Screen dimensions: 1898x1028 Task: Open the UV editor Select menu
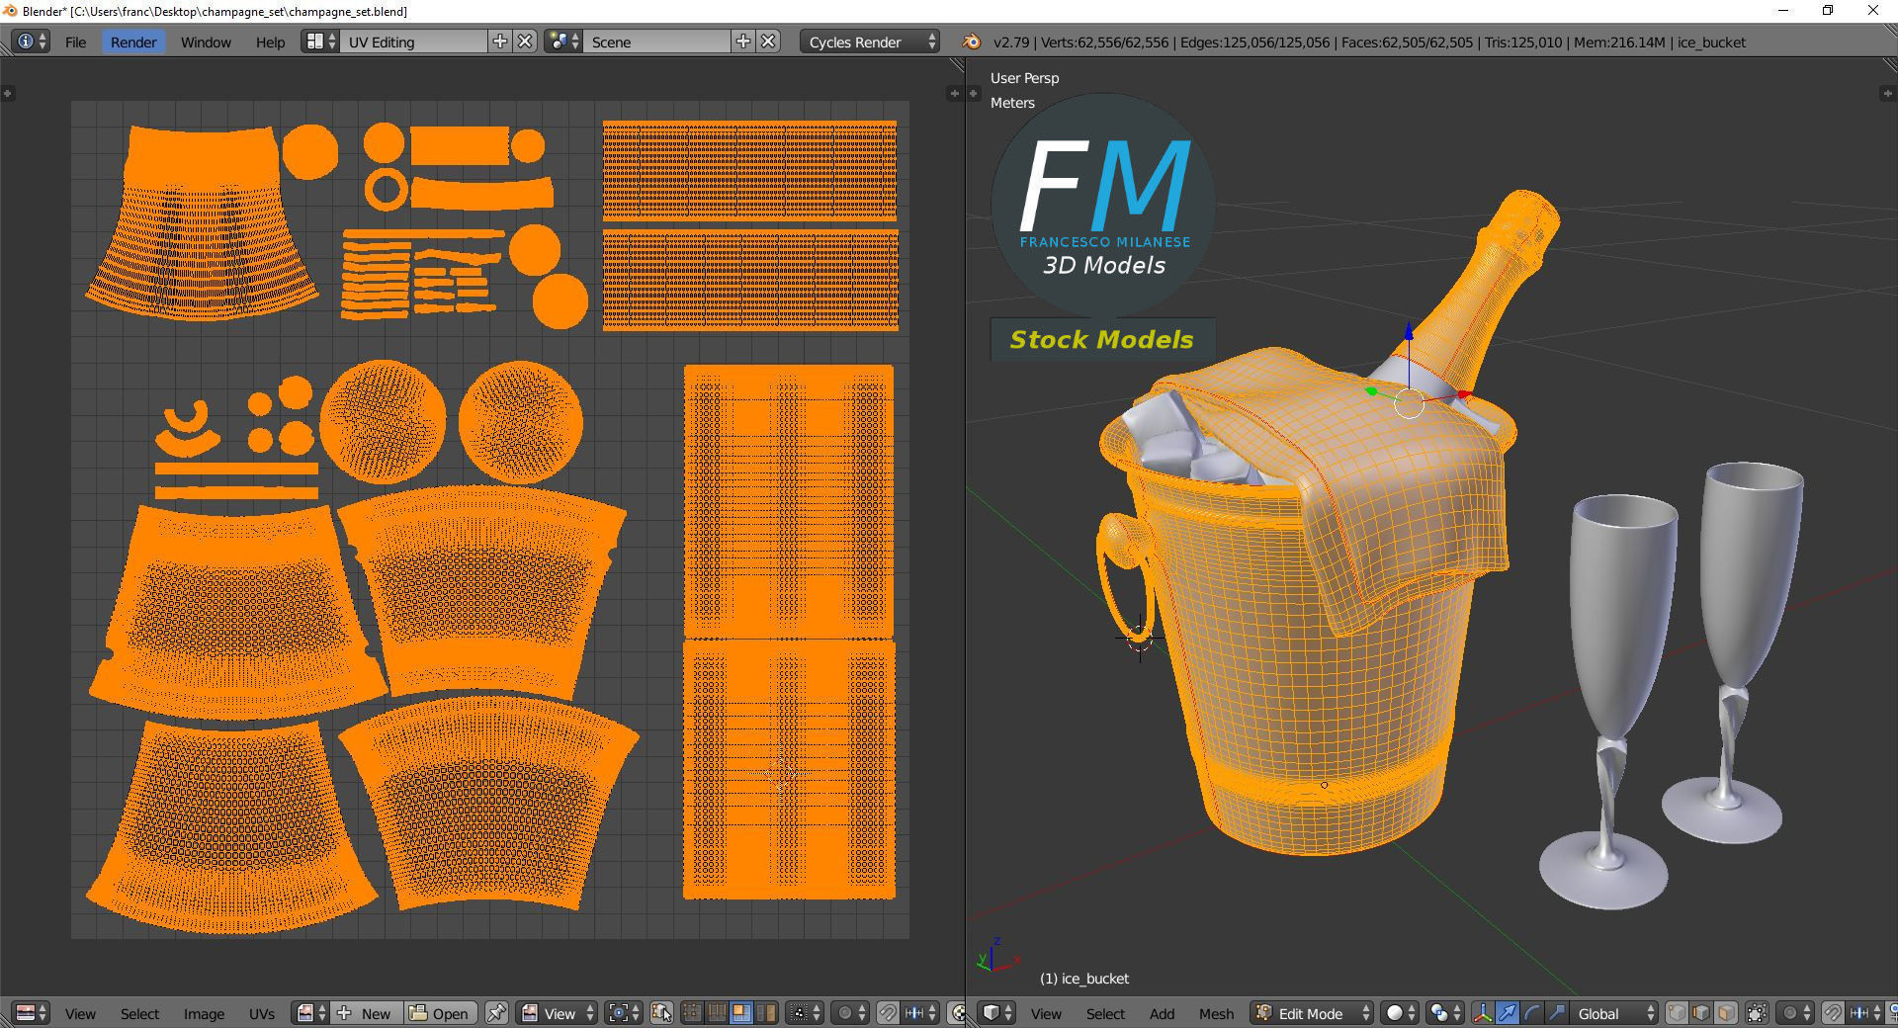tap(139, 1014)
